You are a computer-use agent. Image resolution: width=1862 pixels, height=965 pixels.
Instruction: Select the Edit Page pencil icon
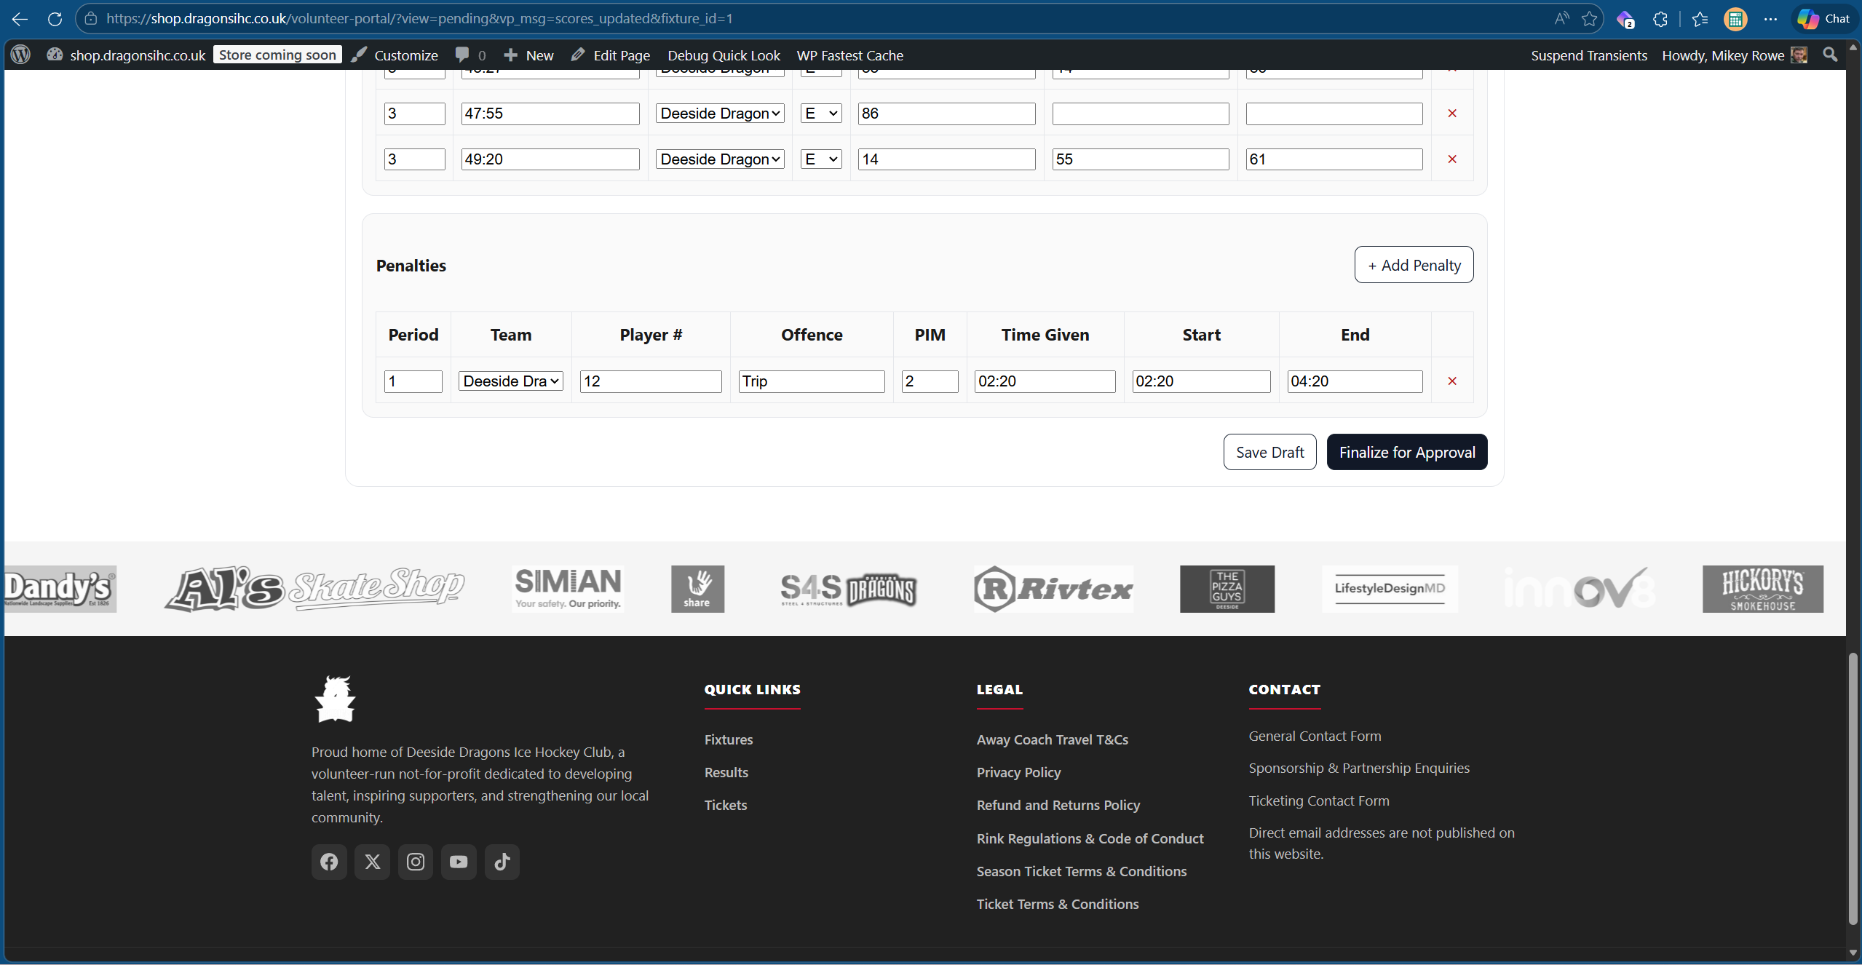coord(579,54)
